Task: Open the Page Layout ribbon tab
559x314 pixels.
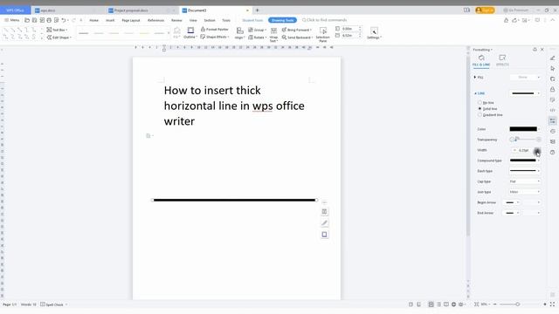Action: pyautogui.click(x=131, y=20)
